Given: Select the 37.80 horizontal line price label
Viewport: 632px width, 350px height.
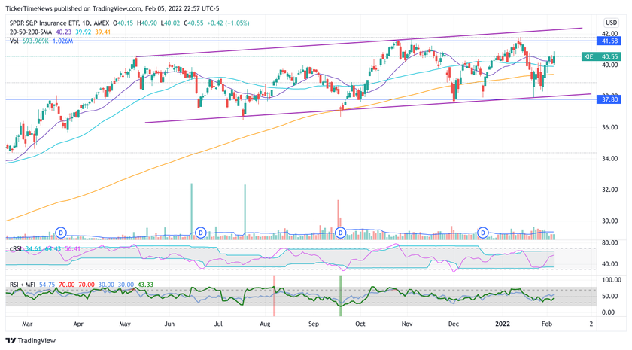Looking at the screenshot, I should [609, 99].
